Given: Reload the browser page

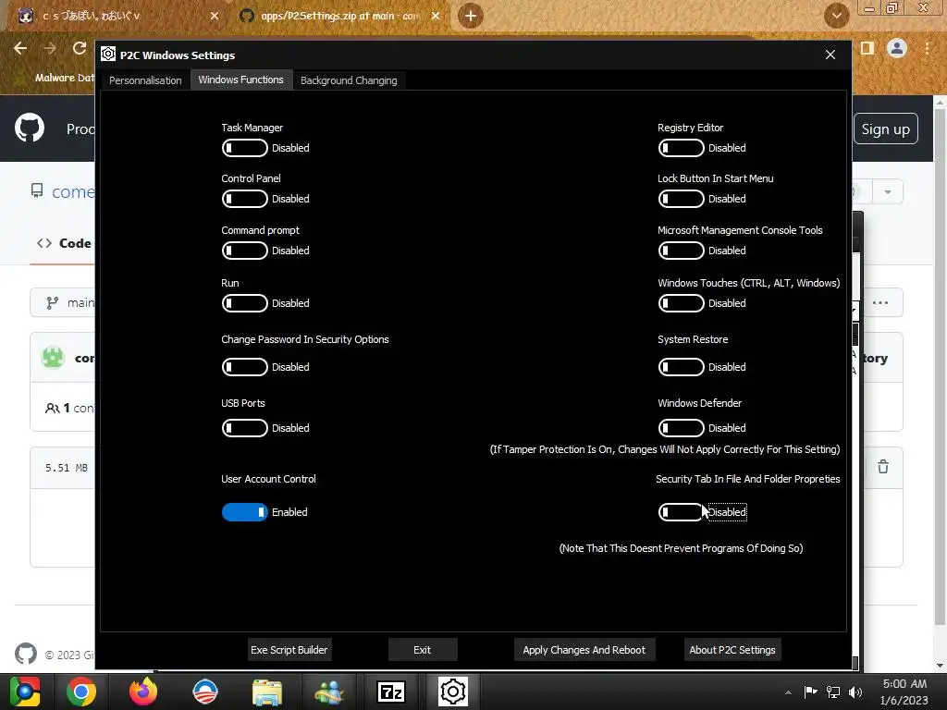Looking at the screenshot, I should pos(80,48).
